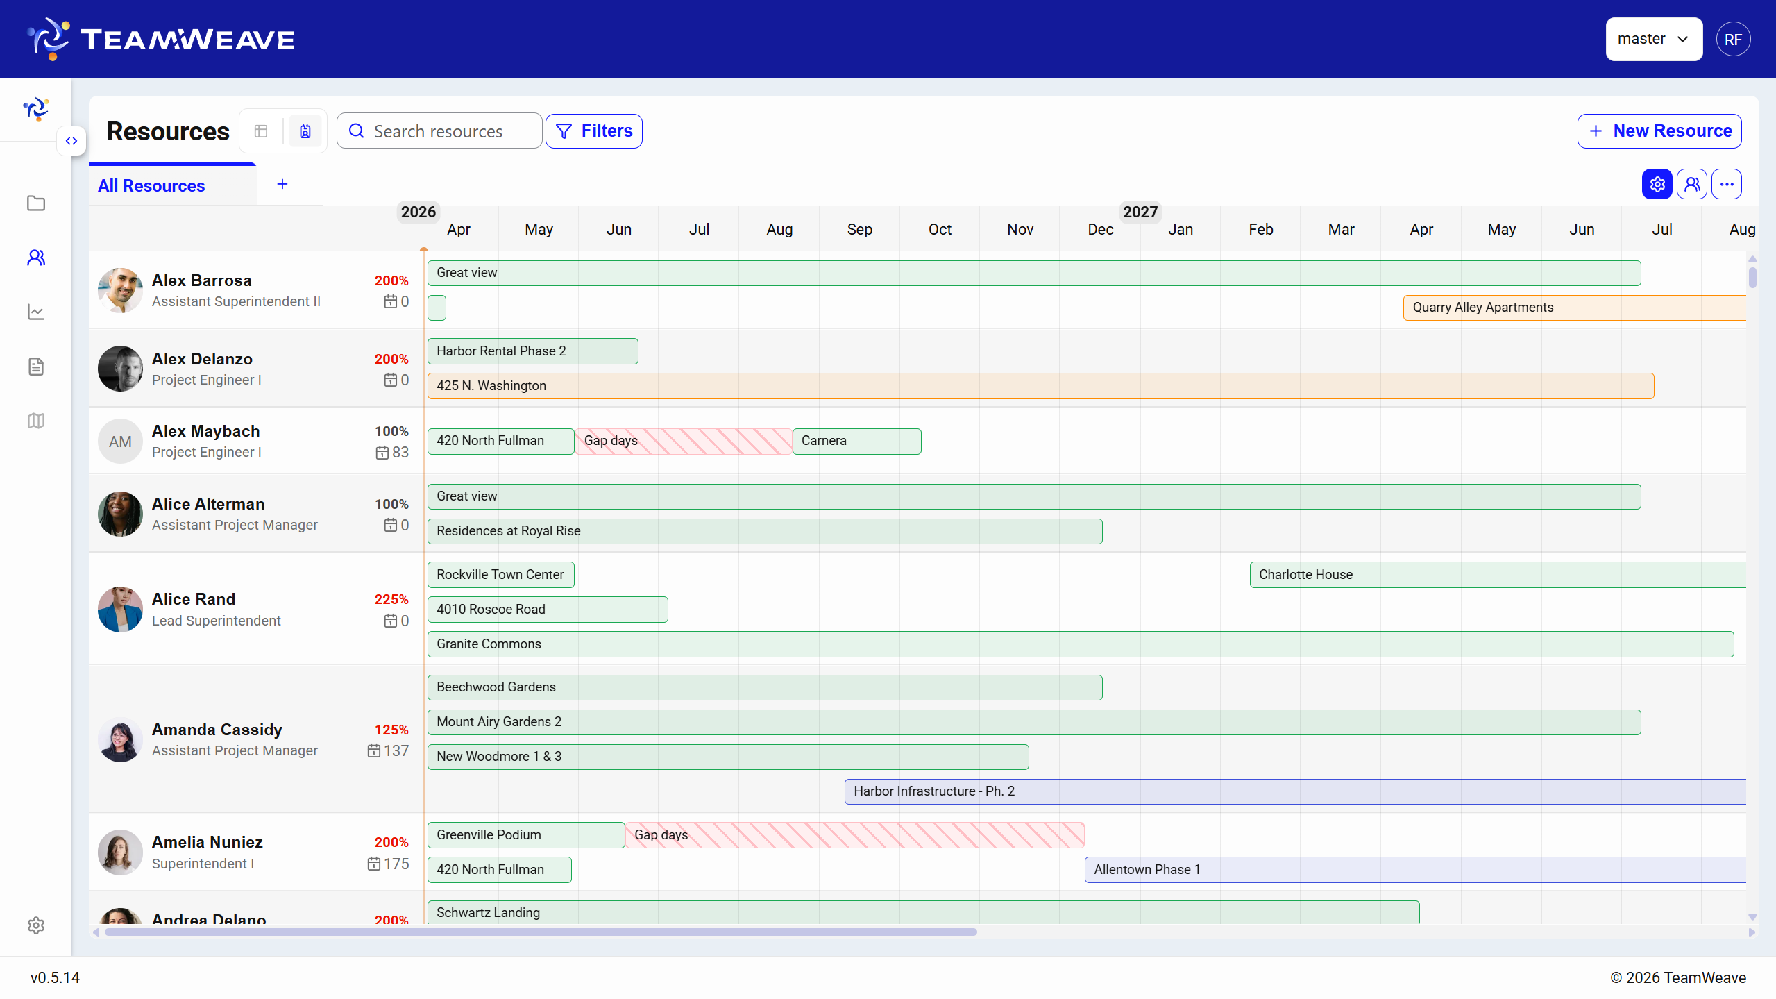Click Alex Maybach's AM initials avatar
This screenshot has width=1776, height=999.
(x=120, y=442)
